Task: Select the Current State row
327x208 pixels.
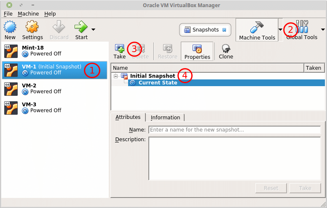Action: tap(226, 83)
